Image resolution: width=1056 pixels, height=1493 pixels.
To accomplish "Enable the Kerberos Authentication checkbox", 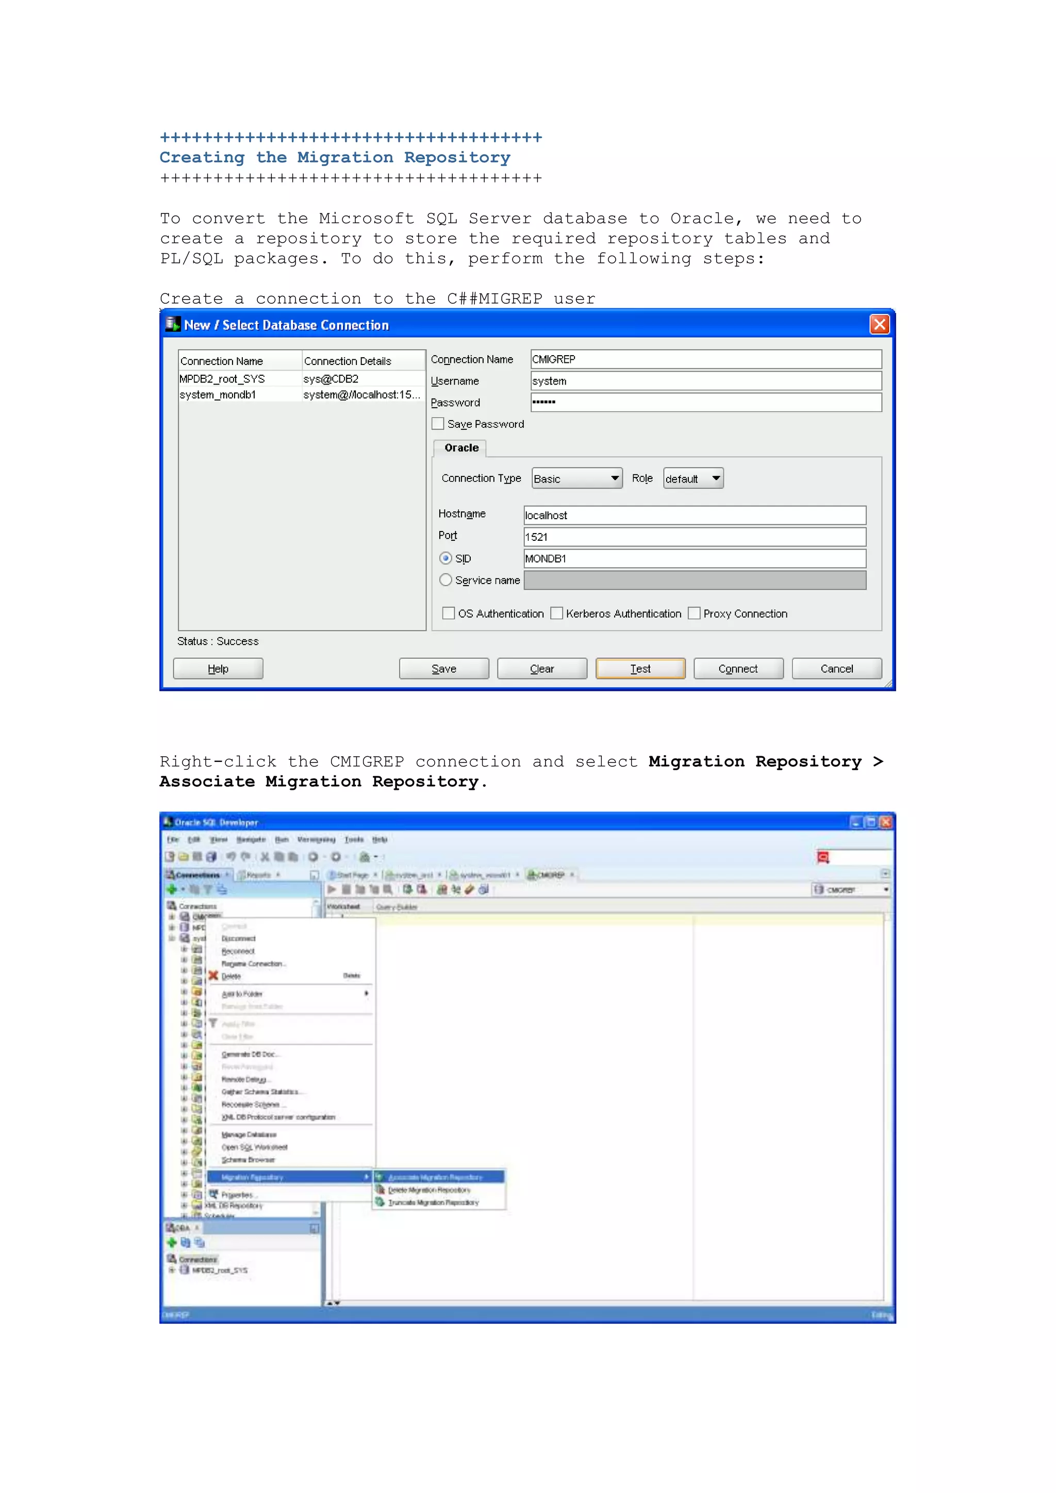I will coord(556,613).
